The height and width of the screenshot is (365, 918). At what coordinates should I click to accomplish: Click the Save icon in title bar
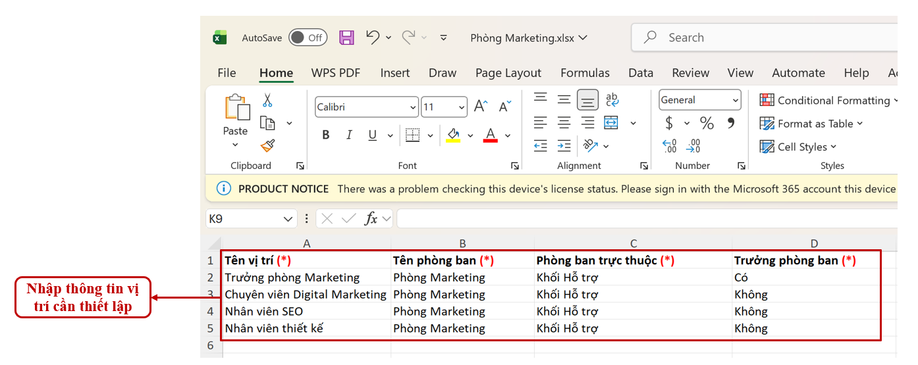pyautogui.click(x=346, y=37)
